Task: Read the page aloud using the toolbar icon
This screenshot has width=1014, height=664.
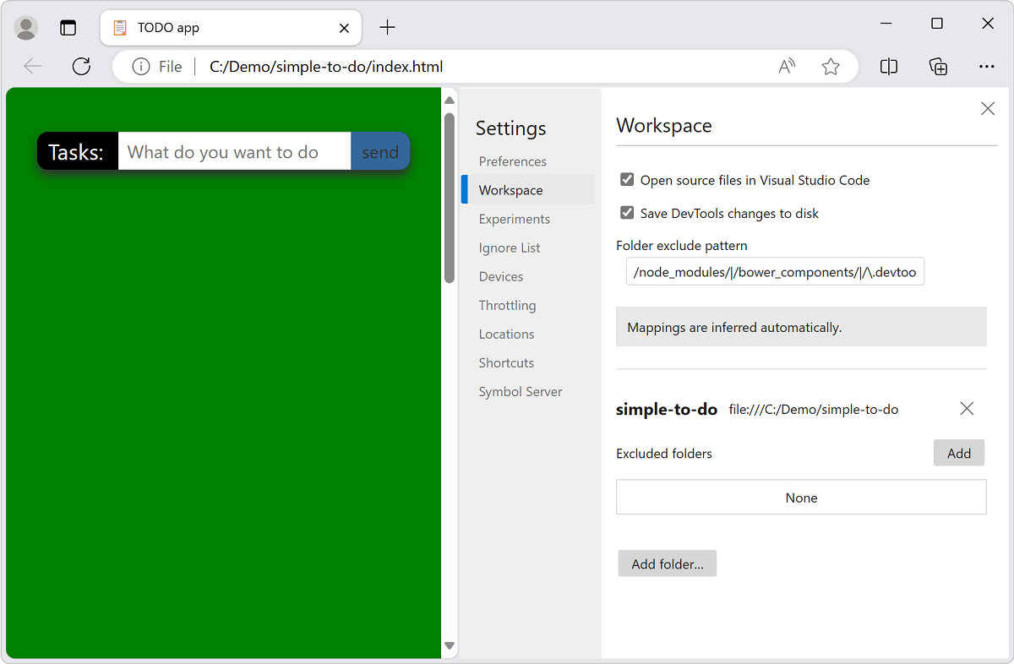Action: pyautogui.click(x=786, y=66)
